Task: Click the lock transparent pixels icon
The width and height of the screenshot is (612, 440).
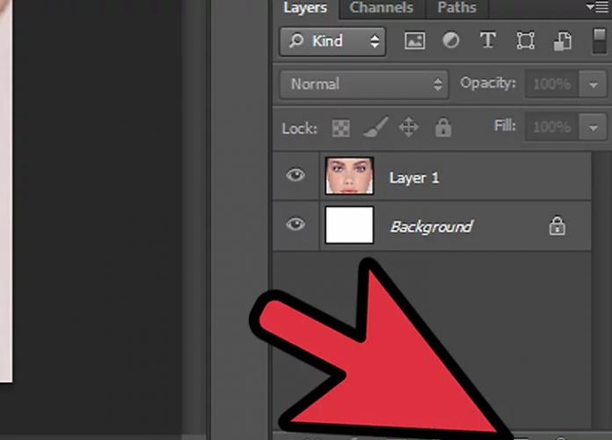Action: (x=340, y=128)
